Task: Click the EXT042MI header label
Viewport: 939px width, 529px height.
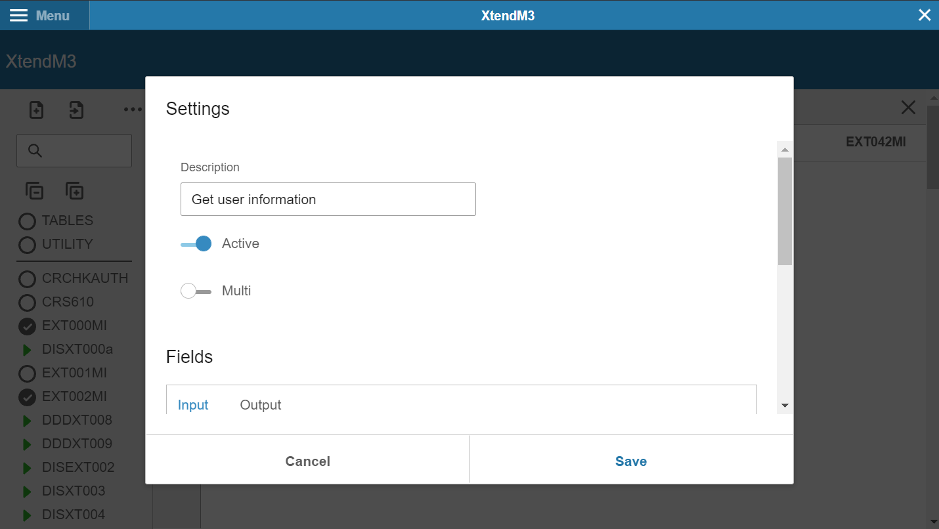Action: click(x=876, y=142)
